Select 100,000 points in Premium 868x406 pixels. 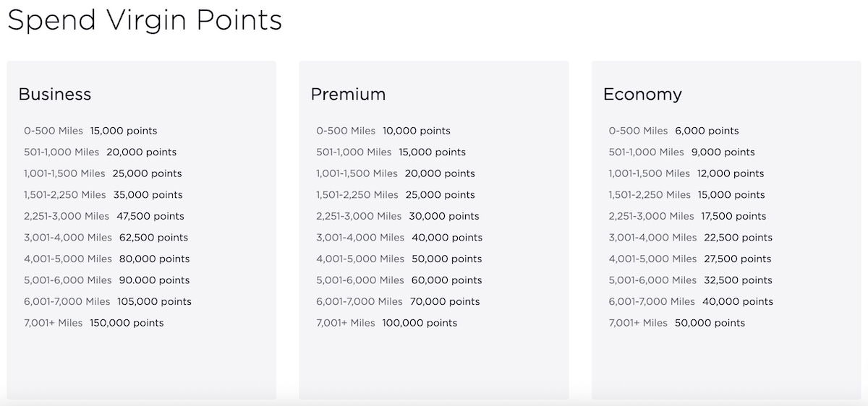pyautogui.click(x=420, y=323)
